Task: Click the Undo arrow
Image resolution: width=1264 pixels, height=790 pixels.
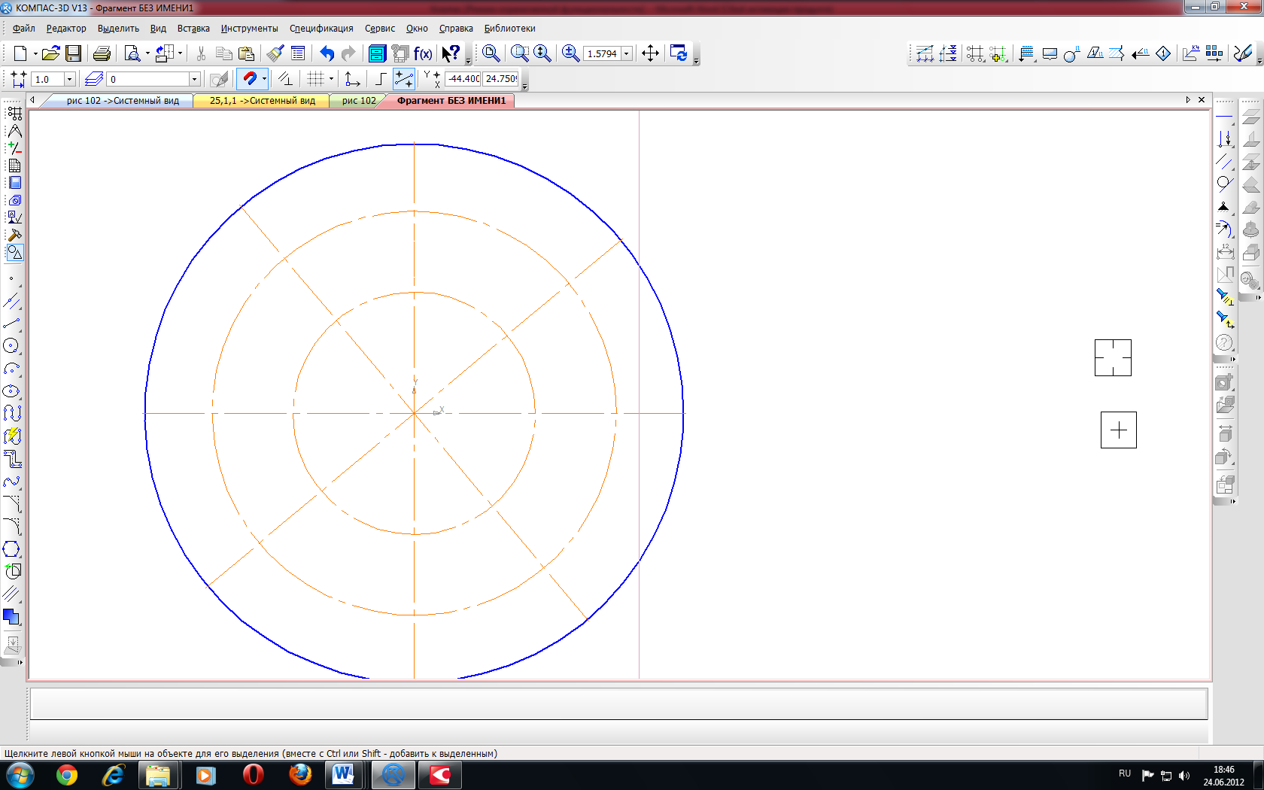Action: pyautogui.click(x=327, y=53)
